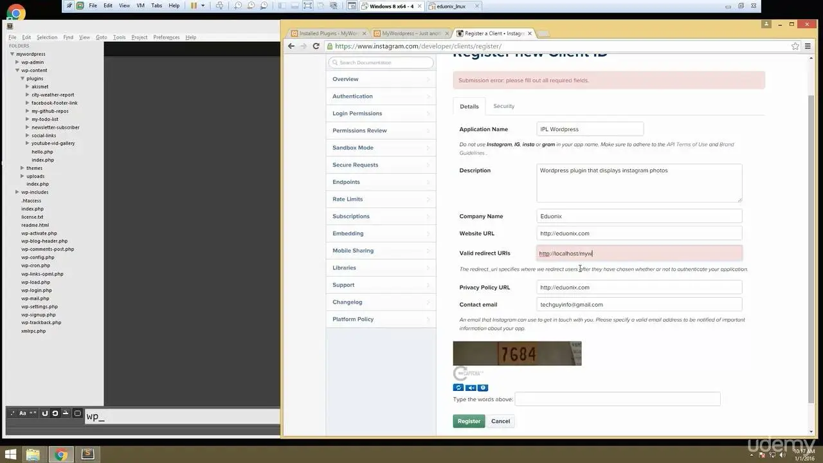
Task: Select hello.php in the plugins folder
Action: point(42,152)
